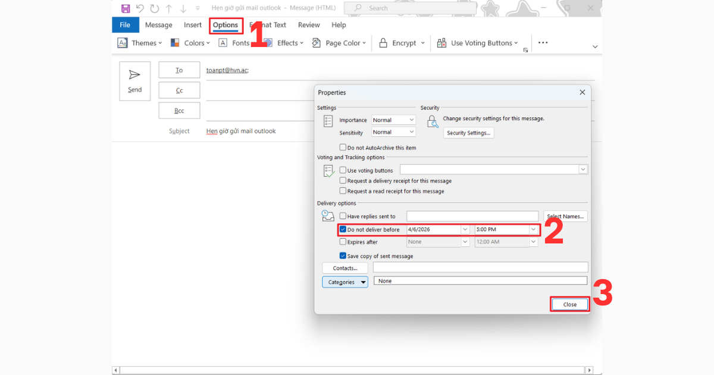Click Security Settings button
The image size is (714, 375).
tap(469, 133)
